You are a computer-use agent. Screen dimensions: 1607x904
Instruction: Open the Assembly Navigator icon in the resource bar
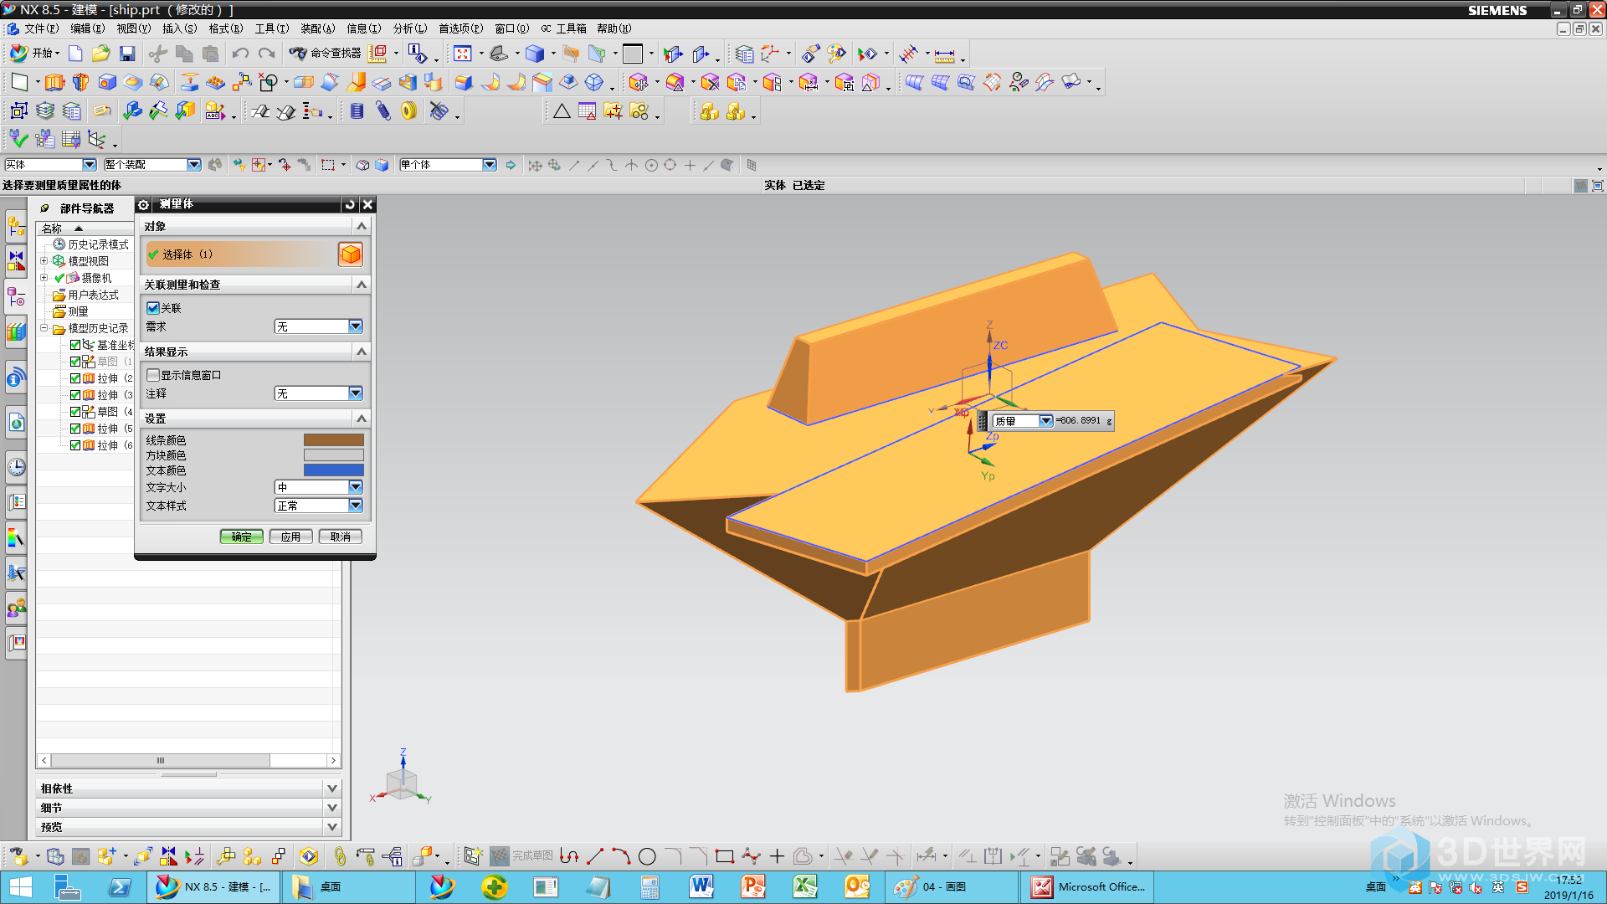16,224
